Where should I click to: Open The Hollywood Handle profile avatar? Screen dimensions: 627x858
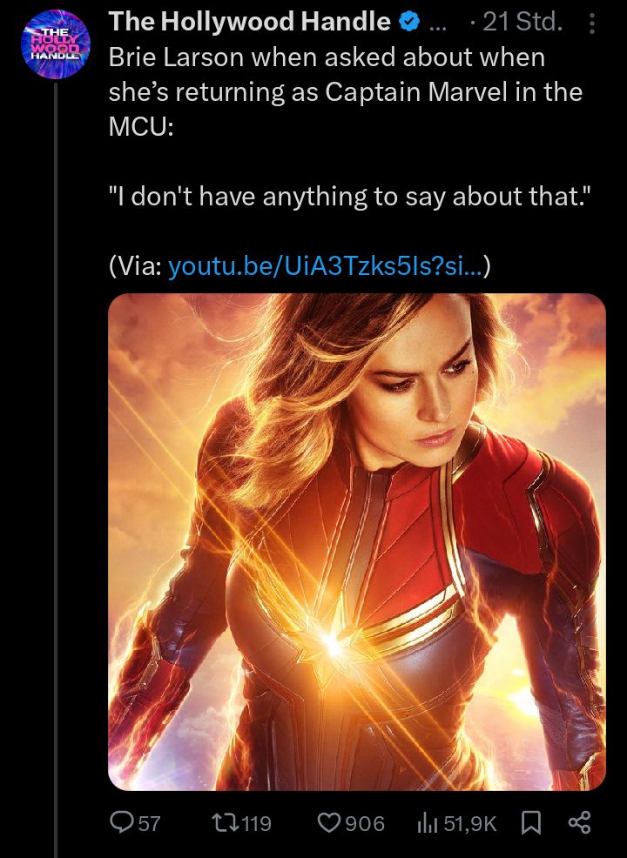tap(56, 44)
